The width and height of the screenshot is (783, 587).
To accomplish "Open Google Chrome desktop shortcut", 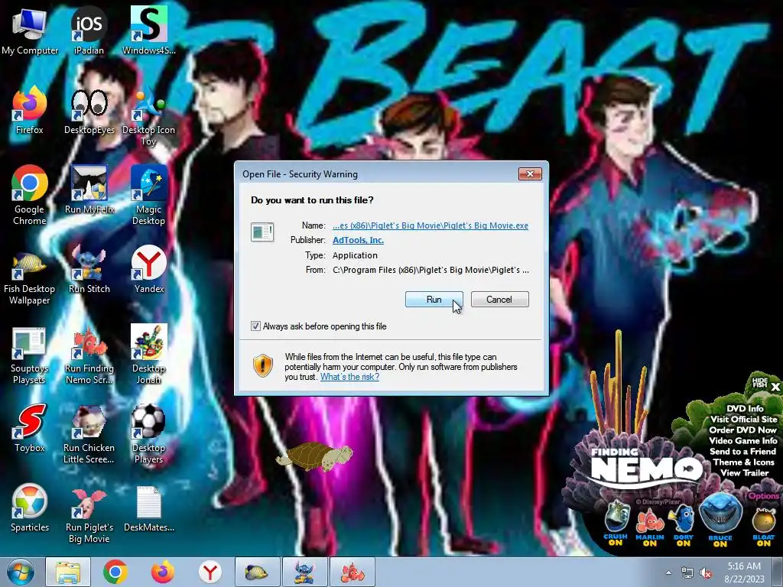I will pyautogui.click(x=30, y=195).
